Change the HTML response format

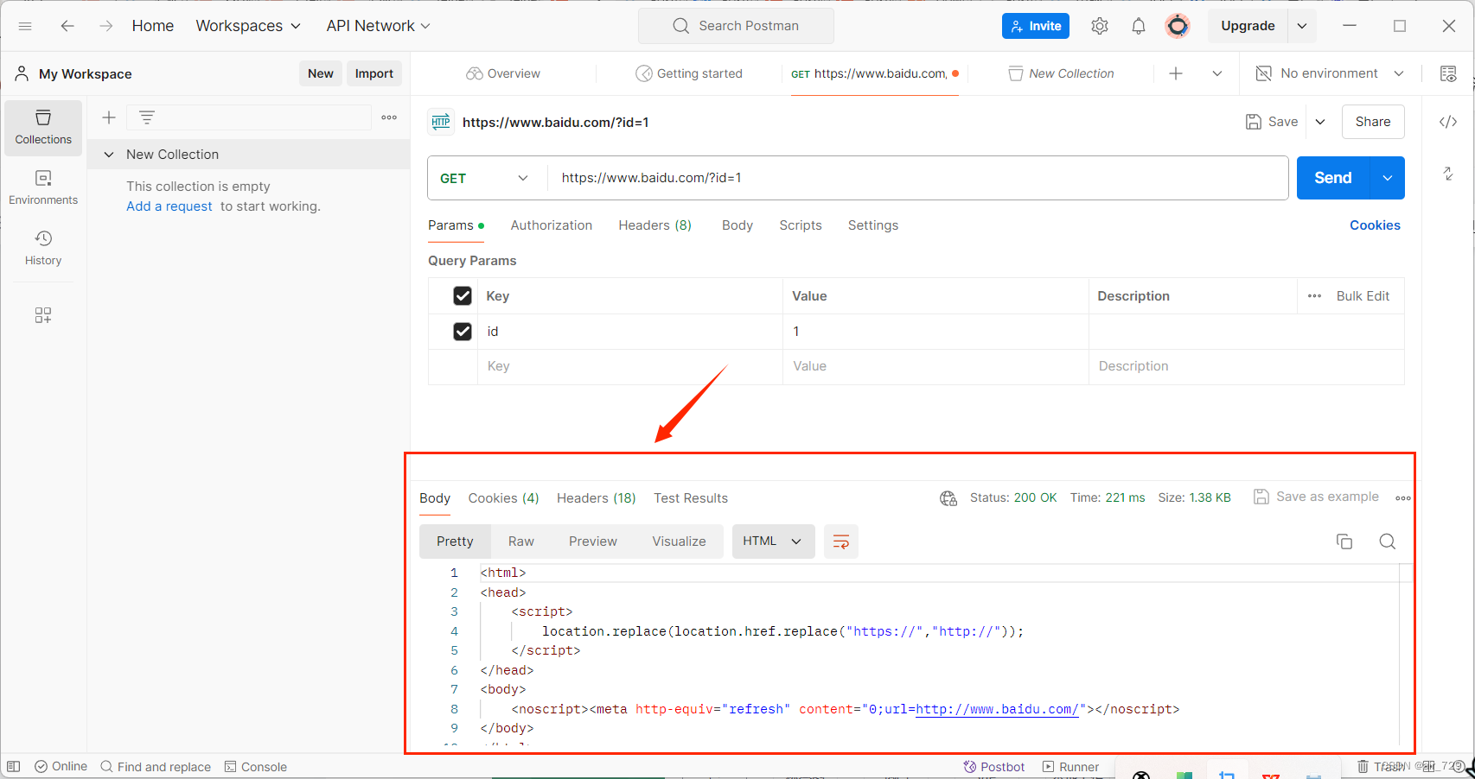pyautogui.click(x=773, y=541)
